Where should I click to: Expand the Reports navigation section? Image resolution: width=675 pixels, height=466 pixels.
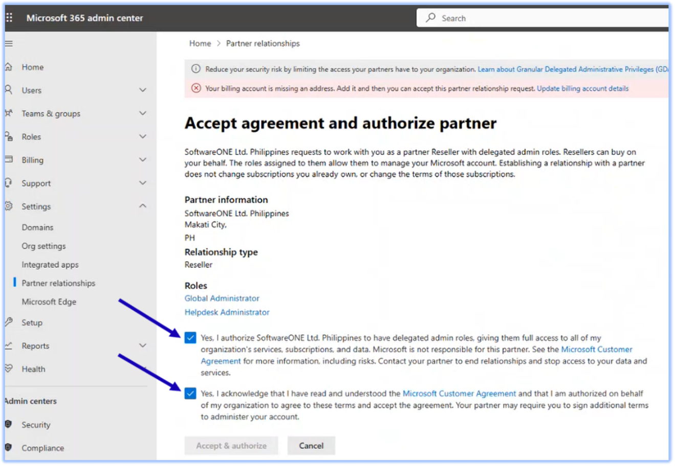[143, 346]
